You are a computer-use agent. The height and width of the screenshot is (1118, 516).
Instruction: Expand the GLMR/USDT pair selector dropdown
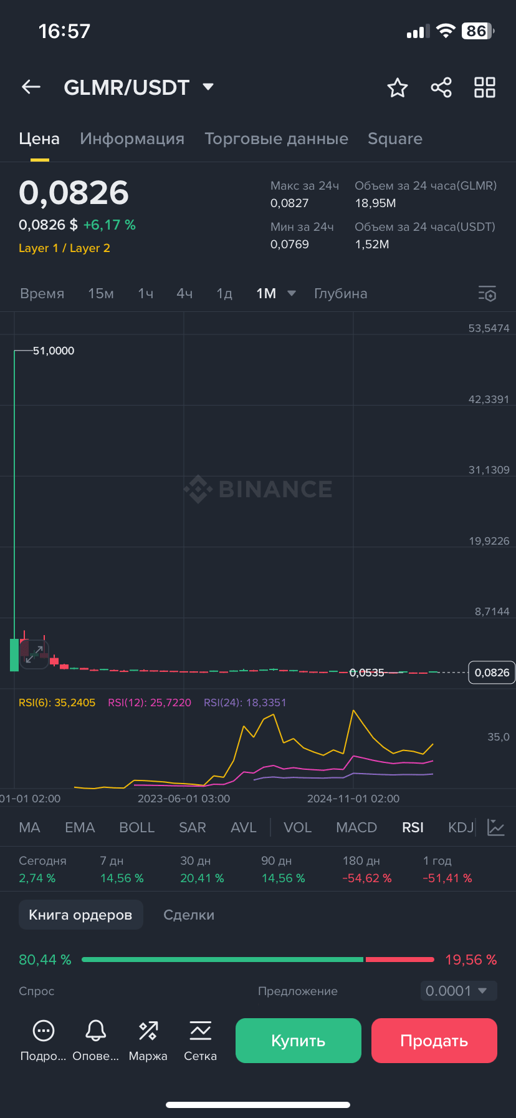pyautogui.click(x=208, y=87)
